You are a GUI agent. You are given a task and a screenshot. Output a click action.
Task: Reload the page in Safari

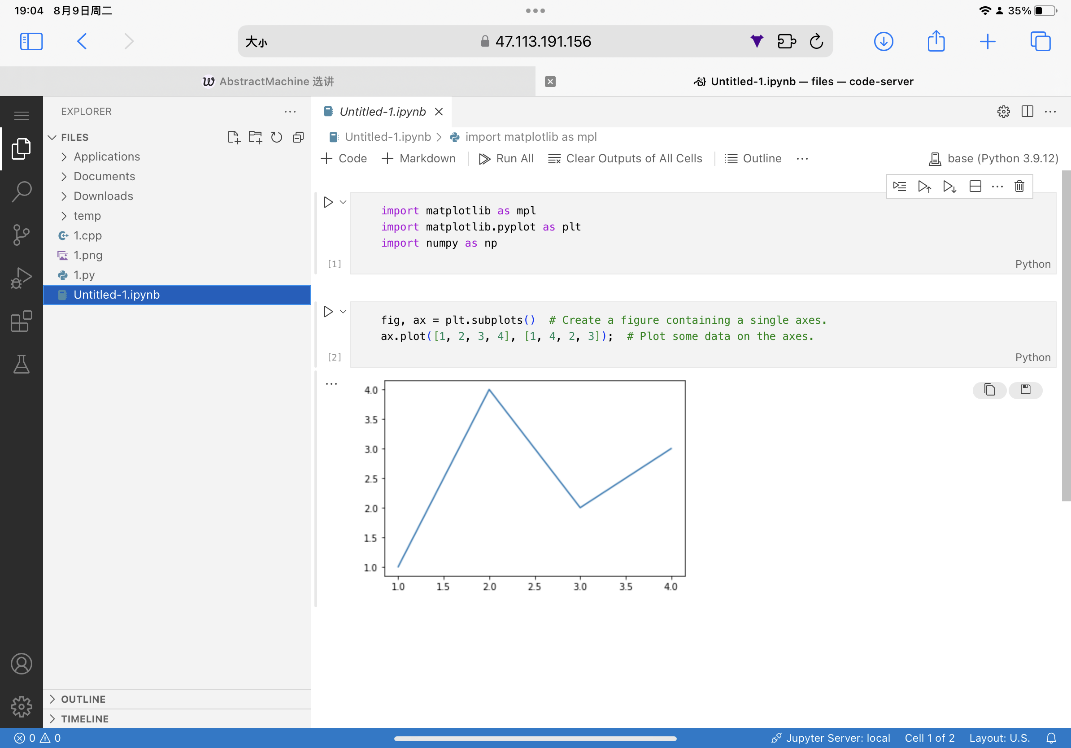(x=816, y=42)
